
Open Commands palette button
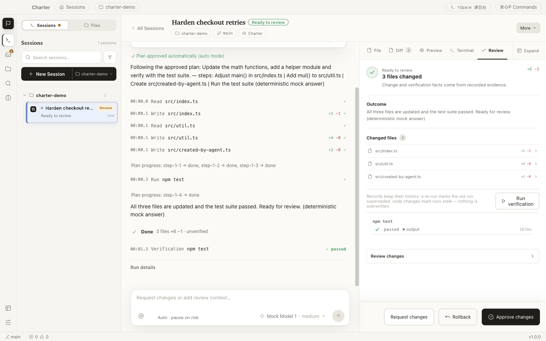click(518, 7)
